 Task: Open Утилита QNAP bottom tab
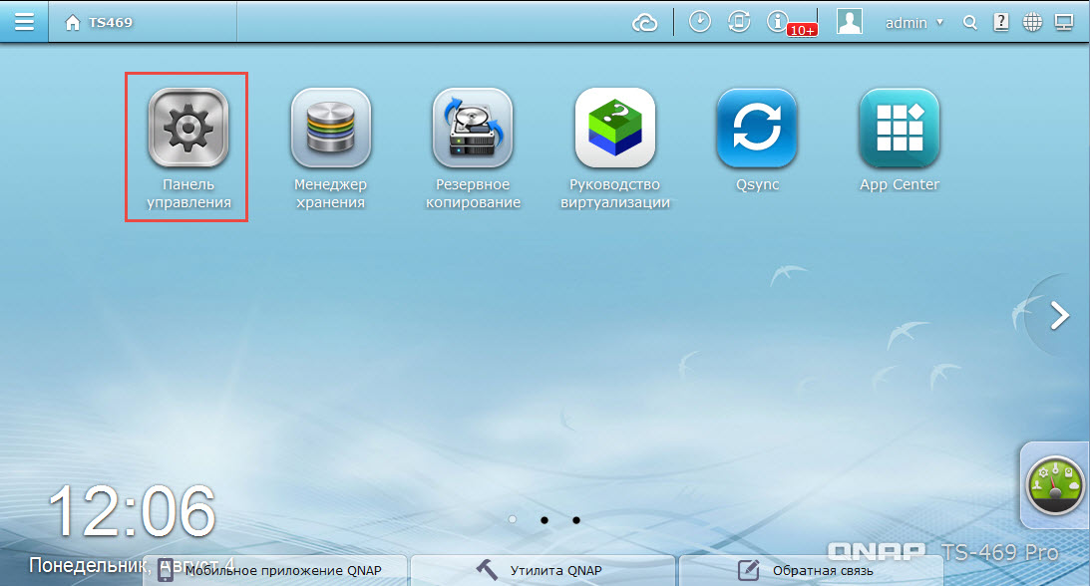point(543,571)
